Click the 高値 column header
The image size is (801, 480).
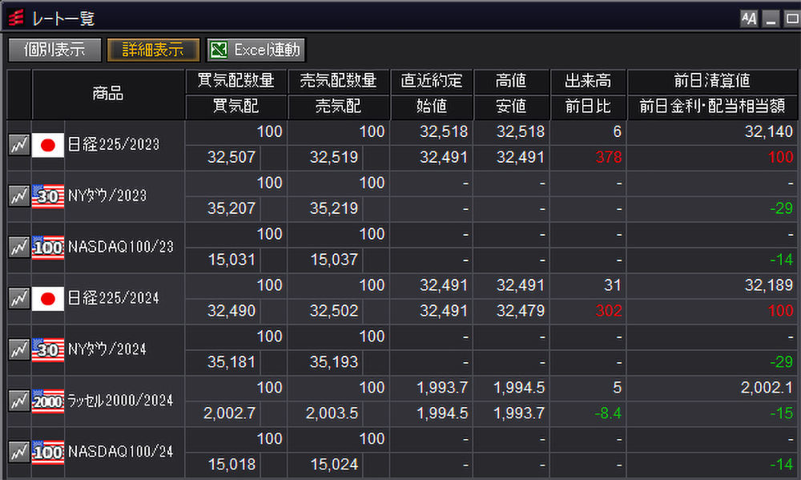(511, 81)
